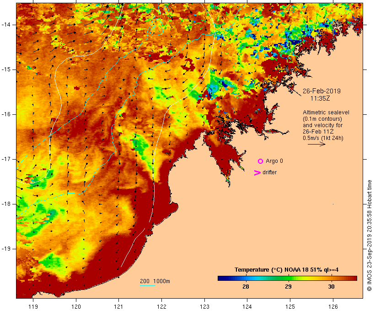This screenshot has height=311, width=375.
Task: Click longitude label '126'
Action: [x=333, y=306]
